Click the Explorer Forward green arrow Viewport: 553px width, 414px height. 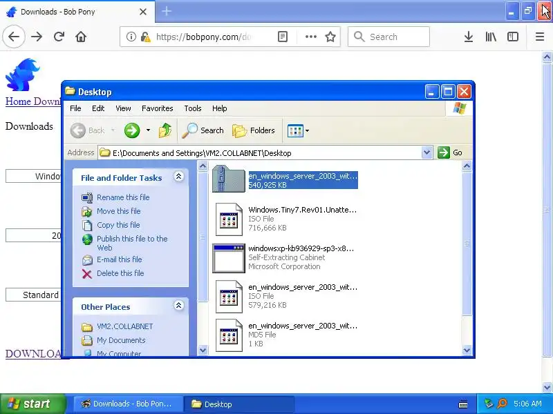(132, 130)
